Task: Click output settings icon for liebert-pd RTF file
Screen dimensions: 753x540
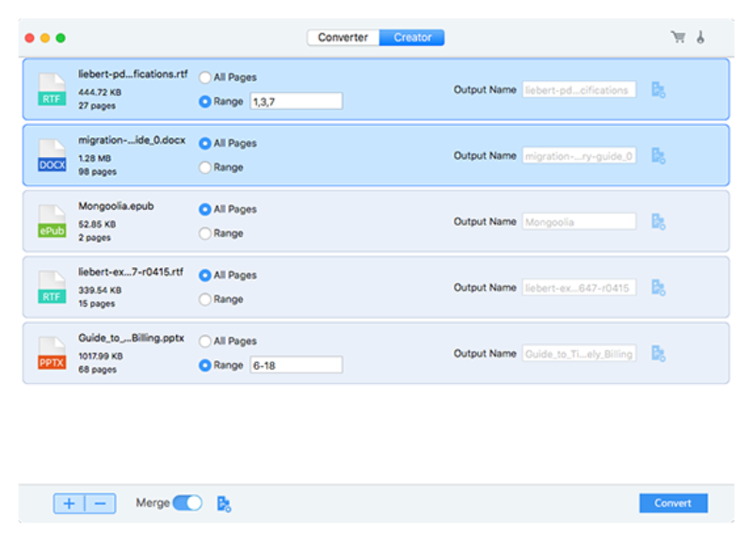Action: pos(658,90)
